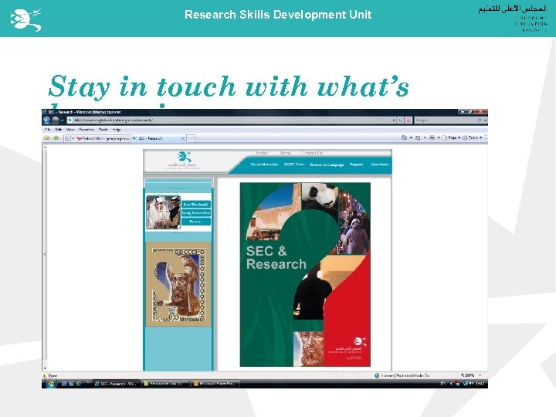Open the Tools command bar menu

(x=473, y=137)
